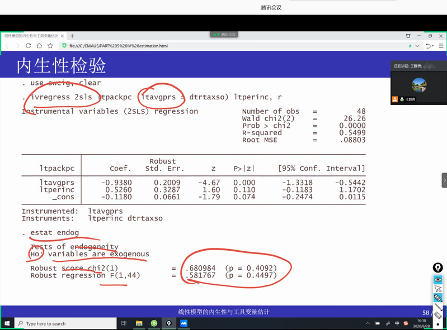The height and width of the screenshot is (330, 447).
Task: Go to the browser home page icon
Action: point(39,46)
